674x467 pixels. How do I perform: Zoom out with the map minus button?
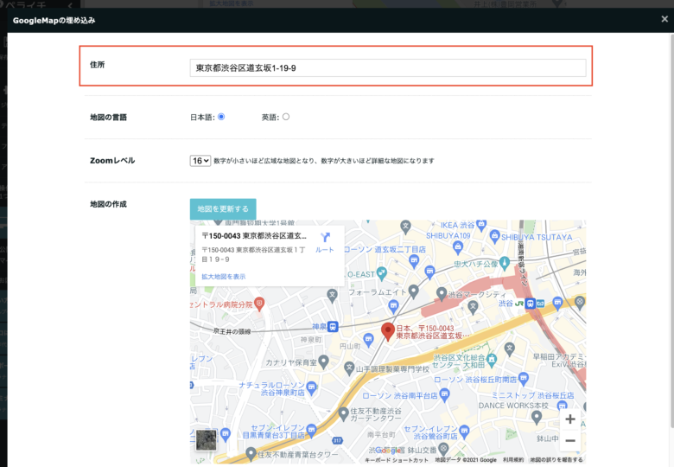click(570, 440)
